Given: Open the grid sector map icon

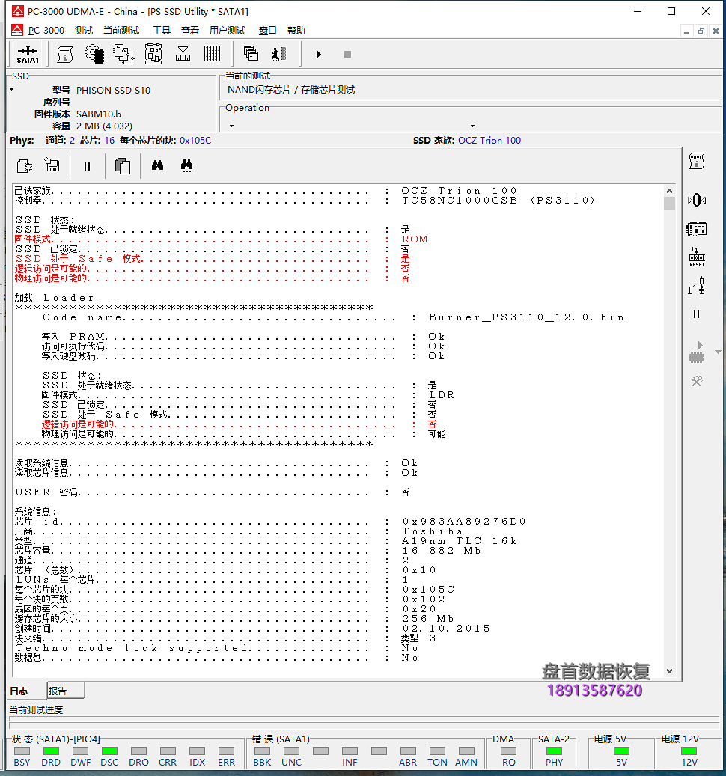Looking at the screenshot, I should pyautogui.click(x=213, y=54).
